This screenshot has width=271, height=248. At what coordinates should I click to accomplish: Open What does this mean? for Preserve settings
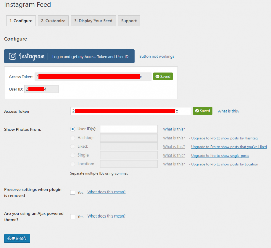click(106, 192)
